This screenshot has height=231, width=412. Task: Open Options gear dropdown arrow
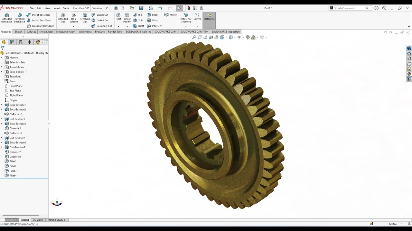tap(206, 8)
